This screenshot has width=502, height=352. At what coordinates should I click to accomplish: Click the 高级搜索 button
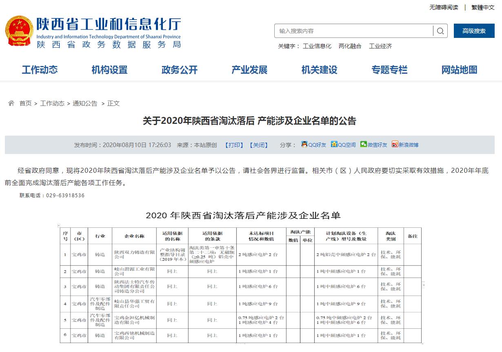[x=474, y=31]
